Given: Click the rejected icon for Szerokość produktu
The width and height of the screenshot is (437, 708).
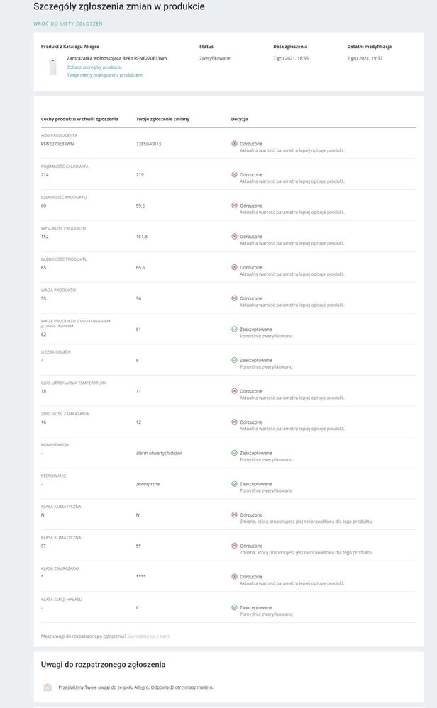Looking at the screenshot, I should (234, 206).
